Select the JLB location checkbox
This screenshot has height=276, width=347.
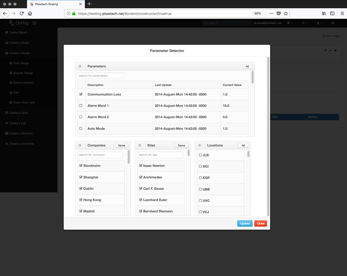[x=200, y=155]
